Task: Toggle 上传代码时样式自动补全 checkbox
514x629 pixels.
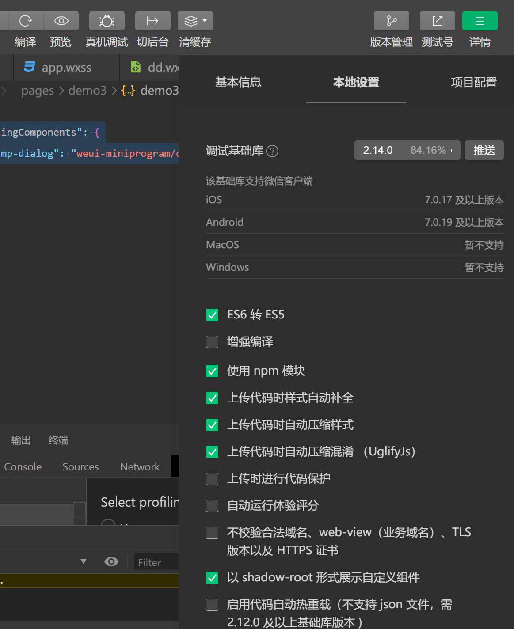Action: click(x=212, y=398)
